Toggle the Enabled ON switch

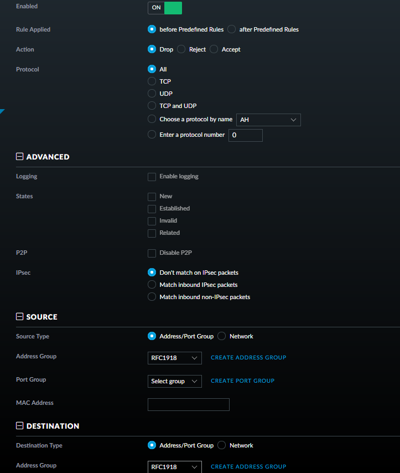(x=164, y=8)
